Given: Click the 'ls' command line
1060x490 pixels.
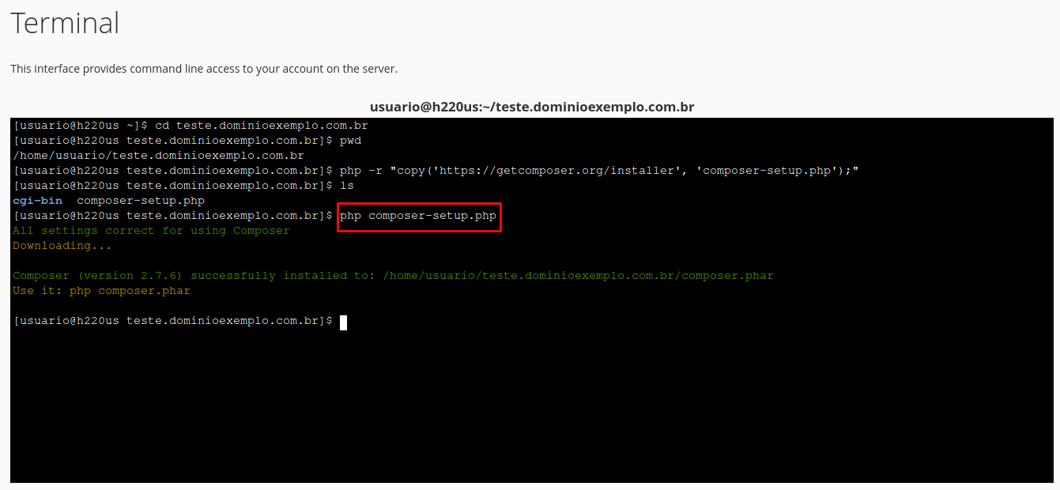Looking at the screenshot, I should pyautogui.click(x=183, y=186).
